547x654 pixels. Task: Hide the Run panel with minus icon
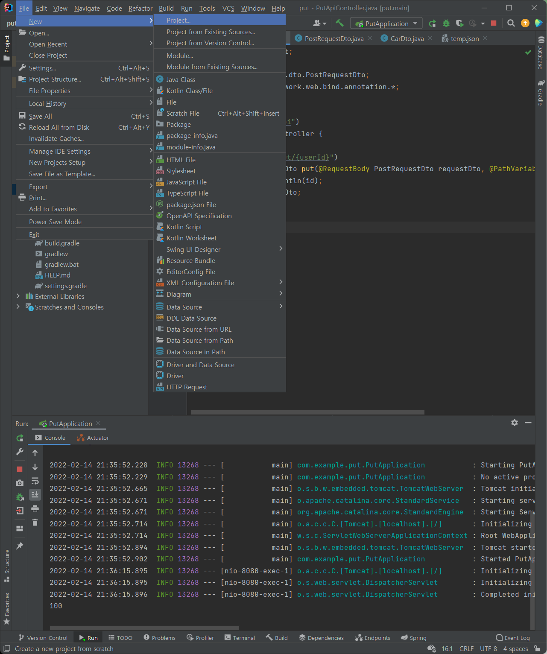(x=528, y=423)
